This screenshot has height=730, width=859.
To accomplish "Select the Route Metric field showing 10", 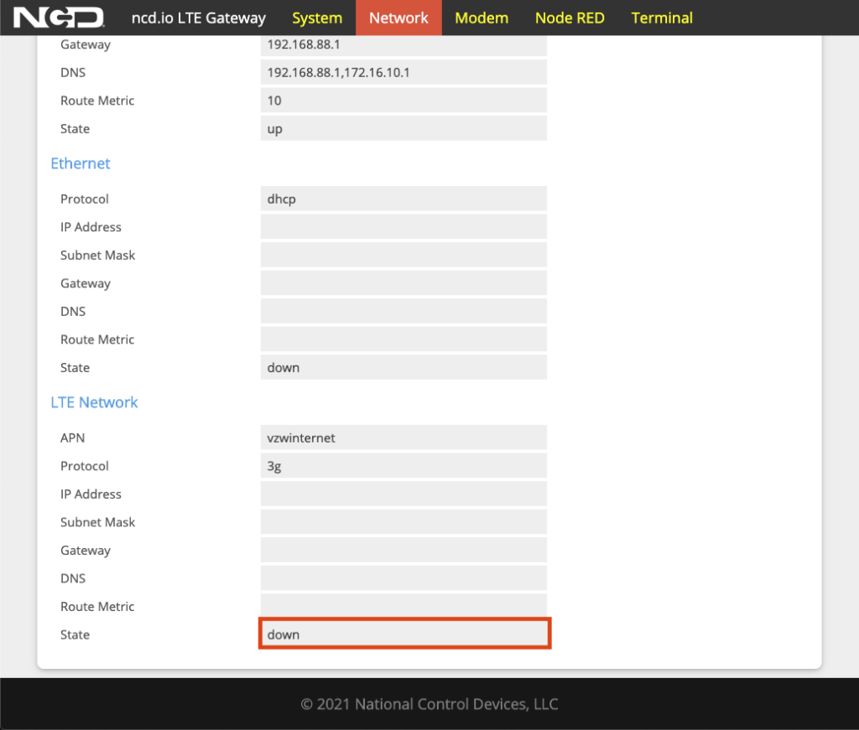I will coord(403,101).
